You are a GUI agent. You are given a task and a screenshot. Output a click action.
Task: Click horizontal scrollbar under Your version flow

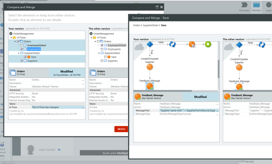coord(162,91)
